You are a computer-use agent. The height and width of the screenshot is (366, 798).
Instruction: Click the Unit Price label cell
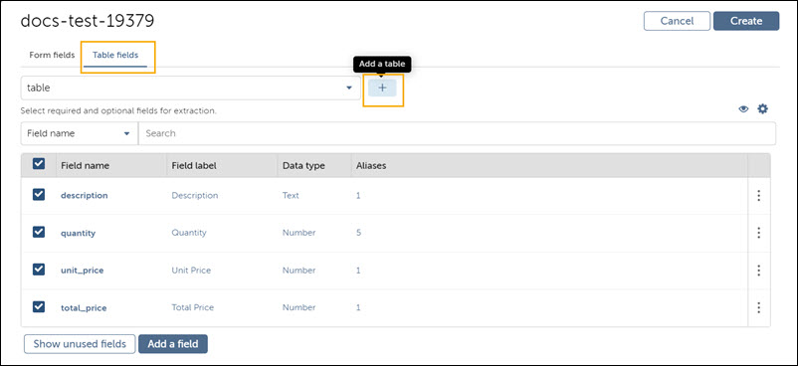click(191, 271)
